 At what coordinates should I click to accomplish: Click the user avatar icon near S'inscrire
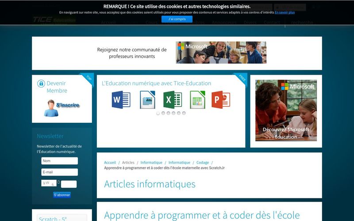coord(51,108)
